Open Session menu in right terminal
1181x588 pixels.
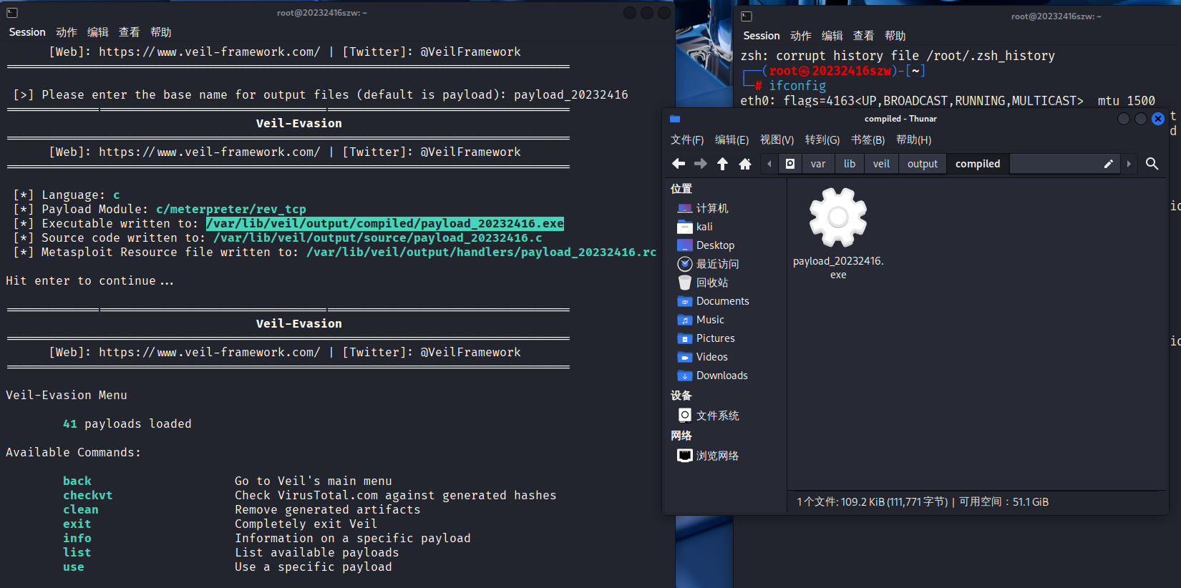(762, 36)
